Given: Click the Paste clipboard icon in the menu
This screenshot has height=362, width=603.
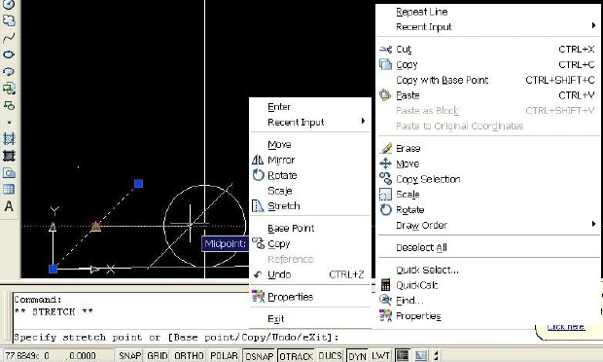Looking at the screenshot, I should click(385, 95).
